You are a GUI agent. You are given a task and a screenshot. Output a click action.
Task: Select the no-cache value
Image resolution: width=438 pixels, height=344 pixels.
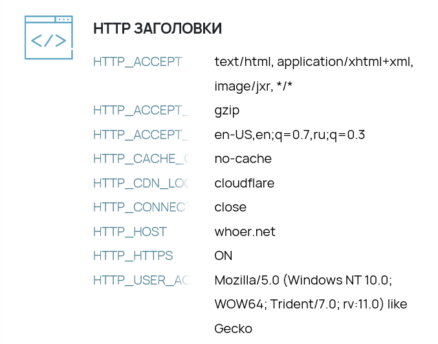[243, 159]
